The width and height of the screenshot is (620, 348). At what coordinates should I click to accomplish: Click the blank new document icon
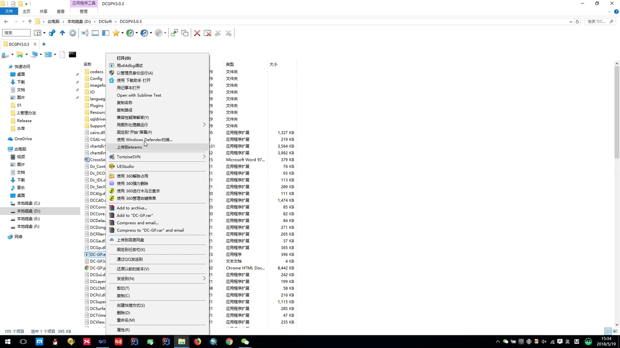(x=62, y=55)
